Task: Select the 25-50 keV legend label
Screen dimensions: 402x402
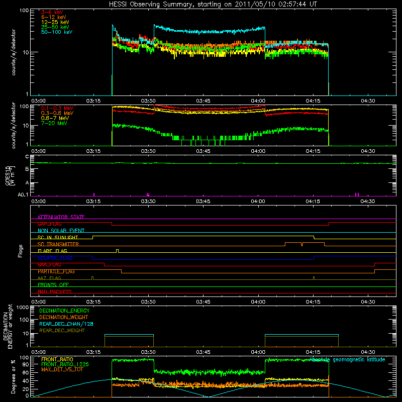Action: pyautogui.click(x=55, y=27)
